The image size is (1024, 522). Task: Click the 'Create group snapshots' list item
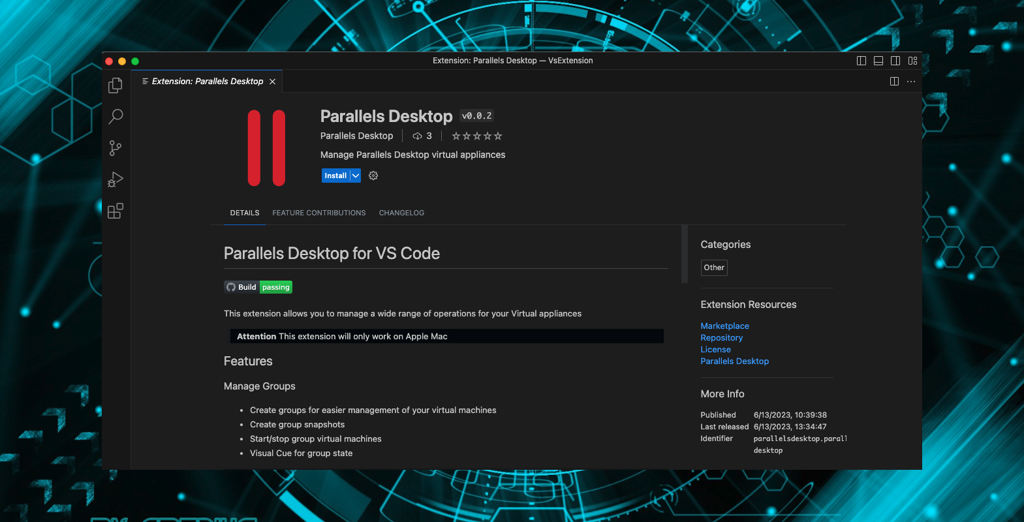pos(297,424)
